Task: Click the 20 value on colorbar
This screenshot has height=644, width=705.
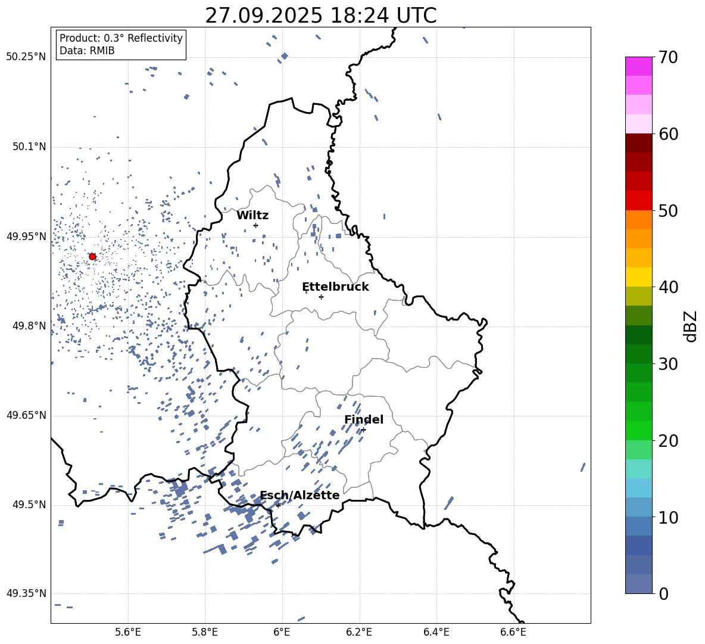Action: tap(667, 440)
